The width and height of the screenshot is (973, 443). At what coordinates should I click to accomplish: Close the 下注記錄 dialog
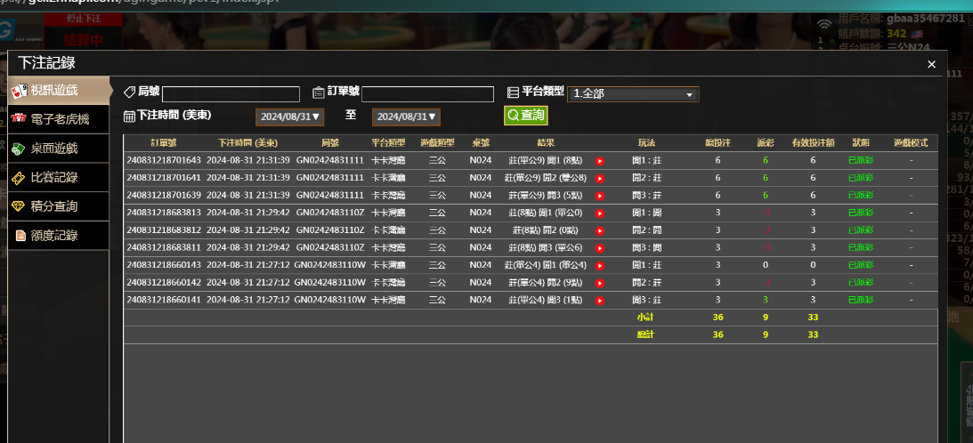pos(931,64)
